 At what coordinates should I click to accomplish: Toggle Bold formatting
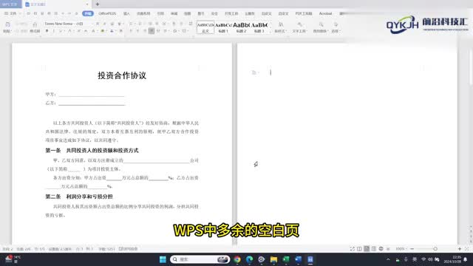[47, 31]
